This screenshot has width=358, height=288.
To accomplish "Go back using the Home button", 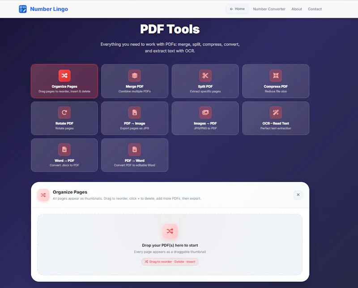I will point(237,9).
